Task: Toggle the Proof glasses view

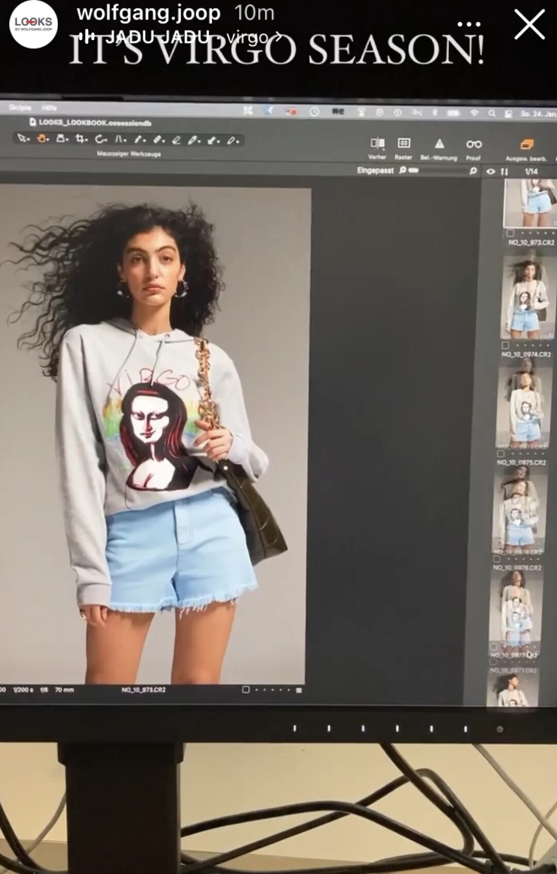Action: [473, 148]
